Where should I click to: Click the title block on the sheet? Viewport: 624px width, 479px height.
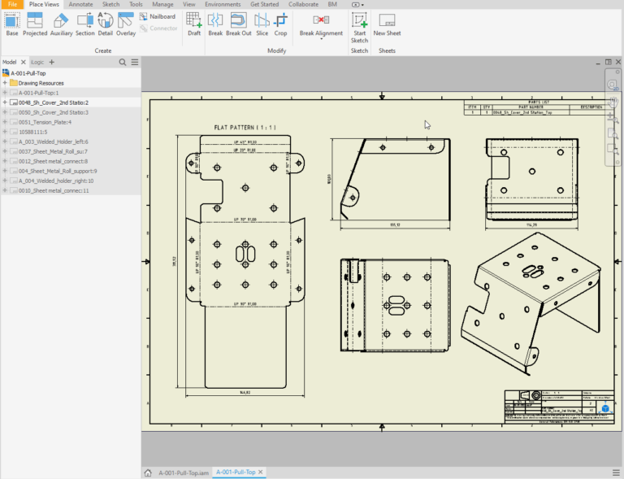559,407
